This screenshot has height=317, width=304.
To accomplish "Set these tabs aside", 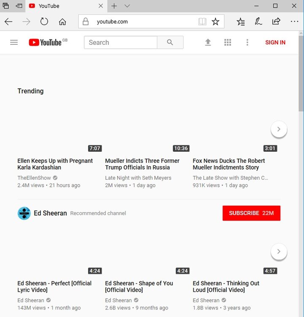I will [x=19, y=6].
